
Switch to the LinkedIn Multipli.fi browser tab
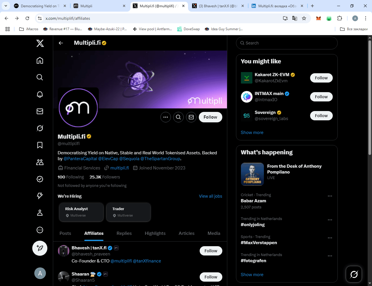coord(277,6)
